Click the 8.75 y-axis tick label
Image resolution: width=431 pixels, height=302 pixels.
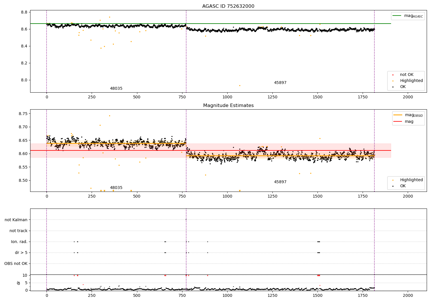[23, 114]
